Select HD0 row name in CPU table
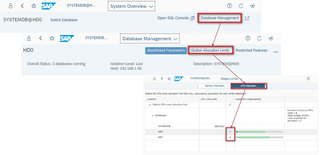This screenshot has height=155, width=322. [161, 132]
